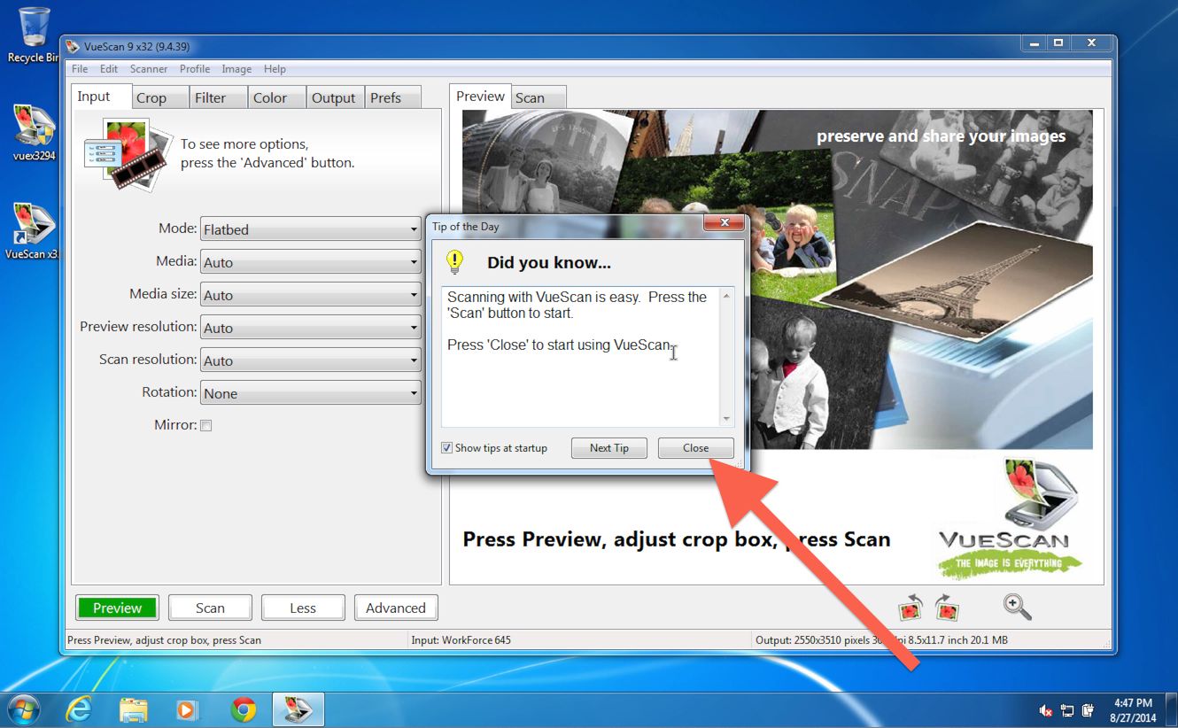Viewport: 1178px width, 728px height.
Task: Launch Google Chrome from the taskbar
Action: click(243, 709)
